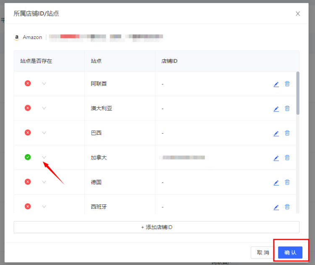Image resolution: width=315 pixels, height=265 pixels.
Task: Delete the 加拿大 row
Action: (x=287, y=158)
